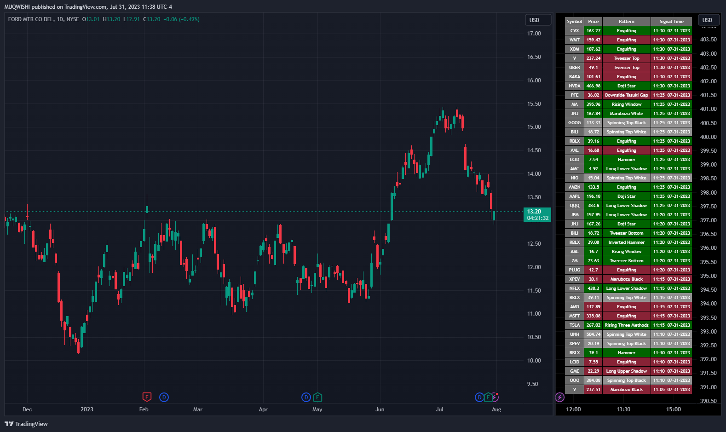Viewport: 726px width, 432px height.
Task: Click the TradingView logo at bottom left
Action: point(26,424)
